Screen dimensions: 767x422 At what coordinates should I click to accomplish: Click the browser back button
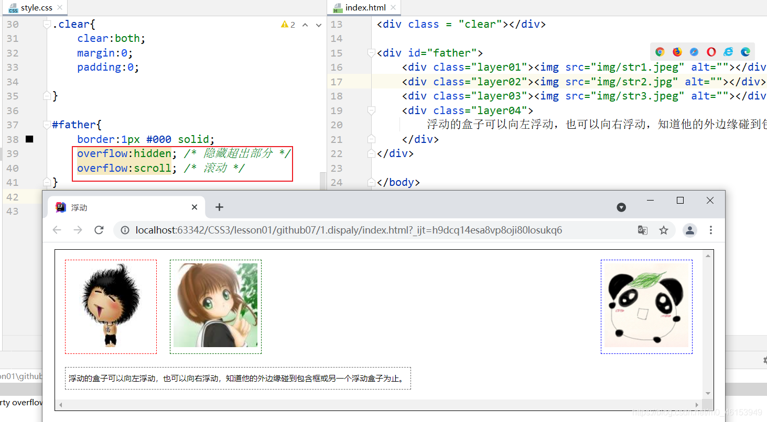tap(57, 230)
